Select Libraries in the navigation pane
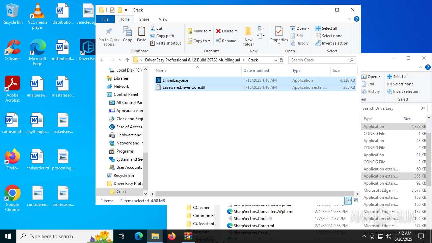Screen dimensions: 432x243 [117, 78]
